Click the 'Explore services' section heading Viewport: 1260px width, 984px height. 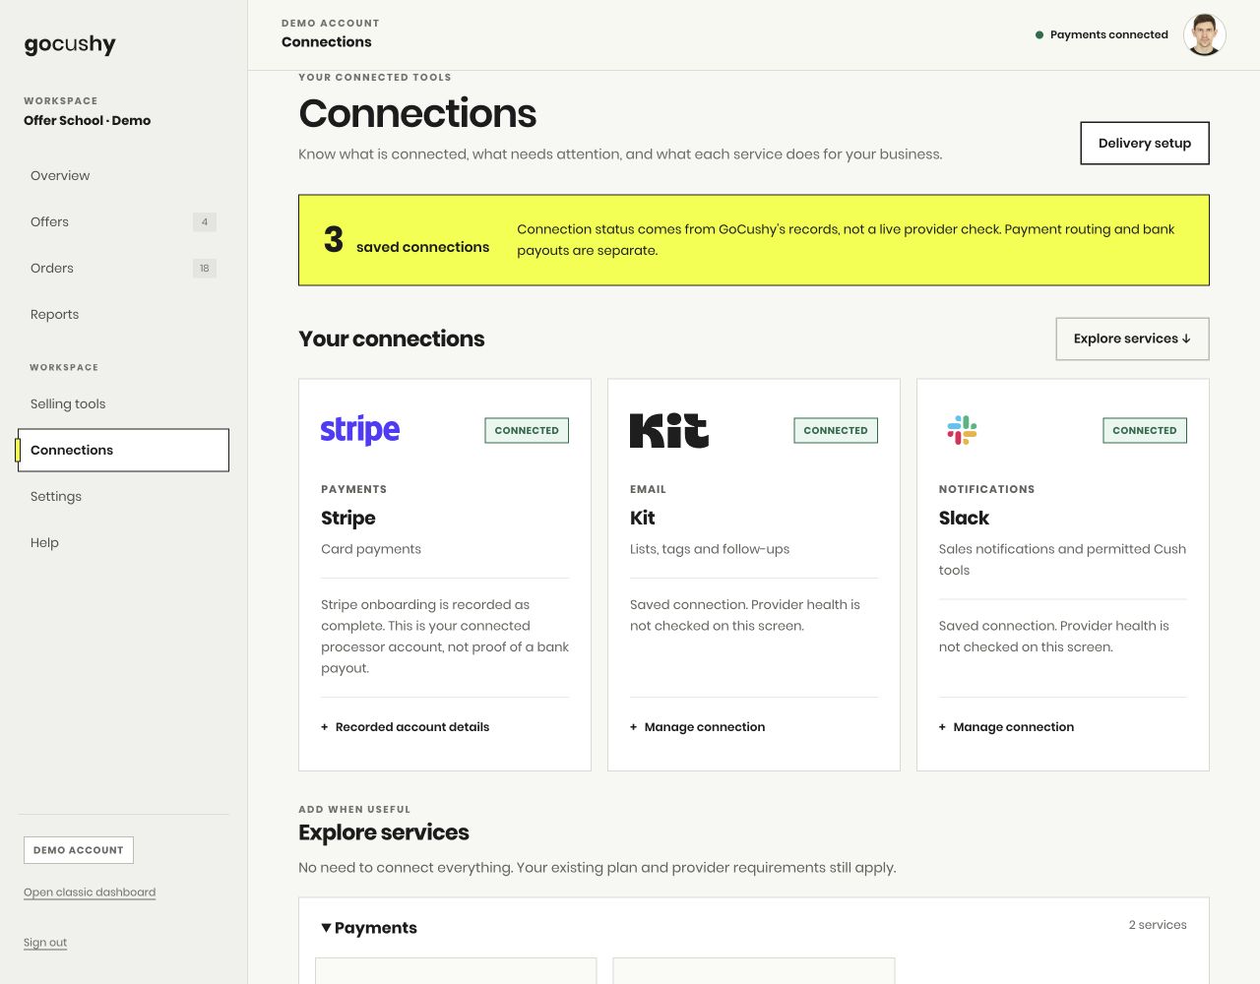[x=384, y=832]
